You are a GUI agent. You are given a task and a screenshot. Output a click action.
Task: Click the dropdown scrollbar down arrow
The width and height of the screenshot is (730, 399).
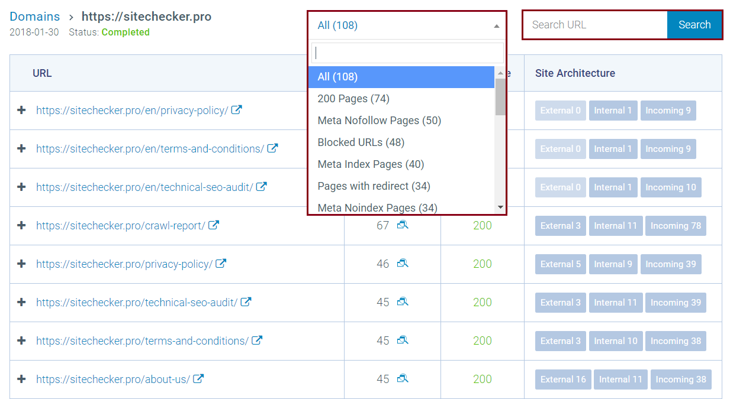500,207
